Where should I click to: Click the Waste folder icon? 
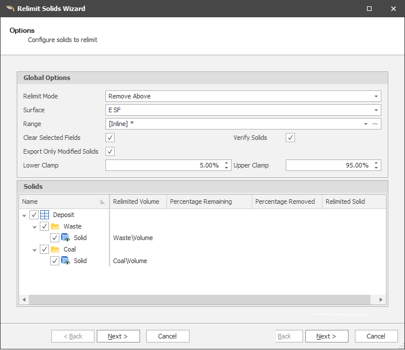[55, 226]
